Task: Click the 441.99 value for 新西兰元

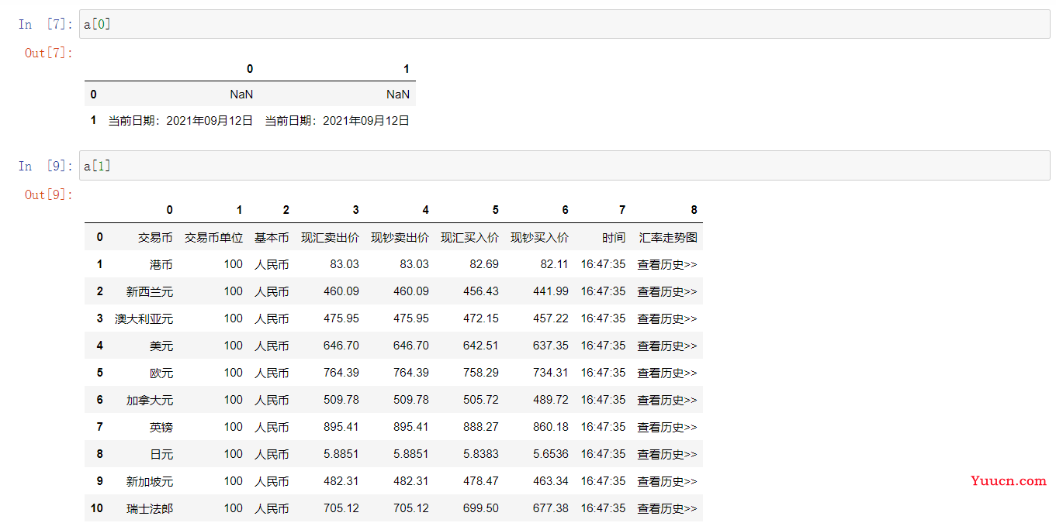Action: pos(551,291)
